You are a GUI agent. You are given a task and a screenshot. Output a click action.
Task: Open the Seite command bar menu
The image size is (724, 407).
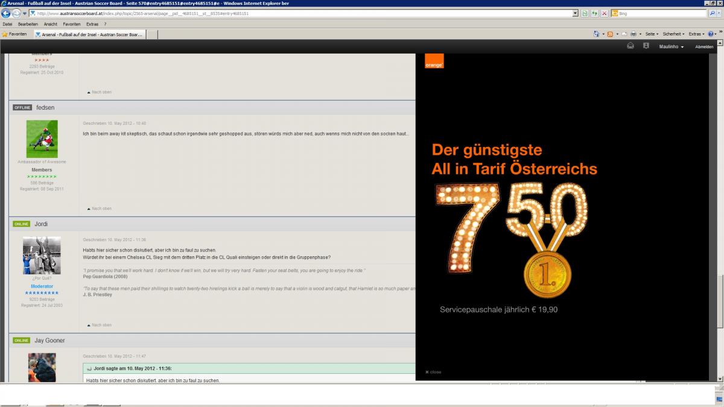(652, 34)
